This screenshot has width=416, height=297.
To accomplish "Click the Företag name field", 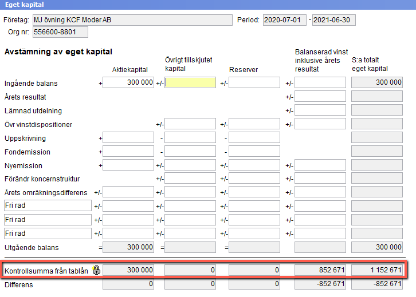I will (x=132, y=20).
